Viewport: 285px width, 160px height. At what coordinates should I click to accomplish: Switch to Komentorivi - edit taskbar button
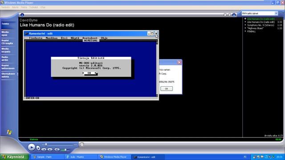pyautogui.click(x=148, y=157)
